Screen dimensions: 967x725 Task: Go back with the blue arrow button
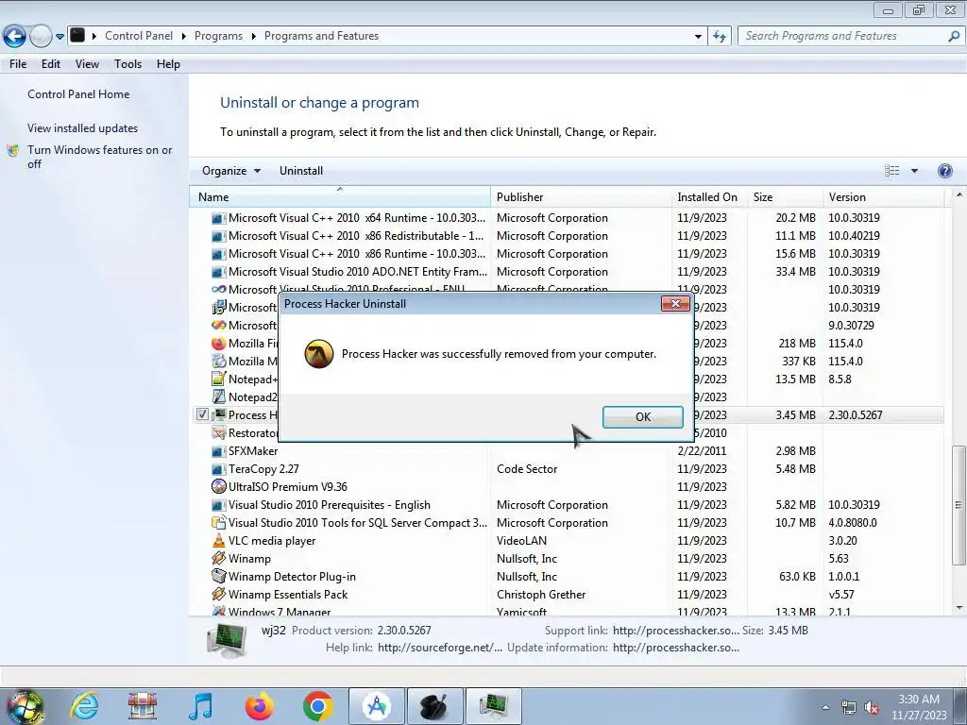[14, 37]
